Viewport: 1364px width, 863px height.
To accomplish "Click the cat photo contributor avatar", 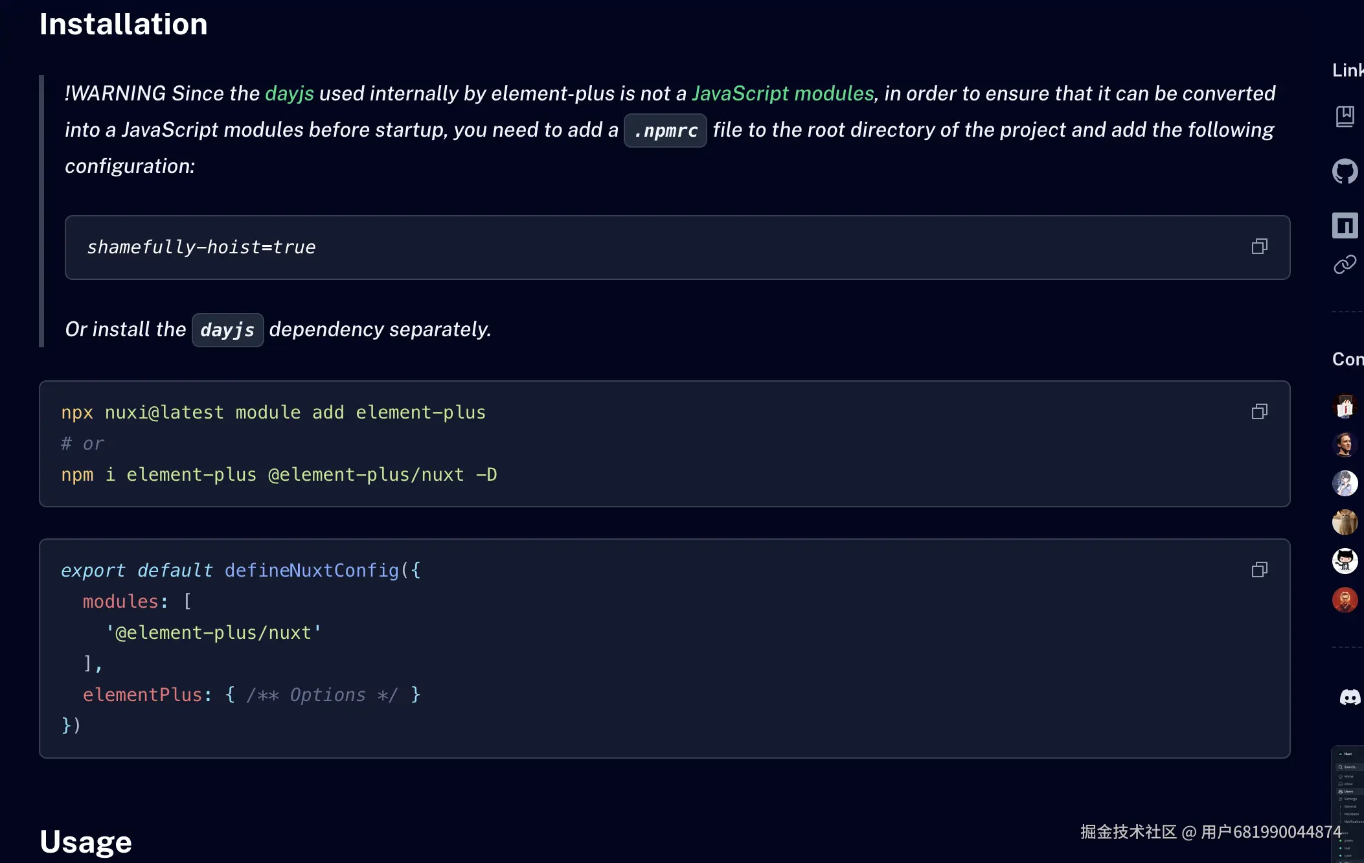I will pos(1345,522).
